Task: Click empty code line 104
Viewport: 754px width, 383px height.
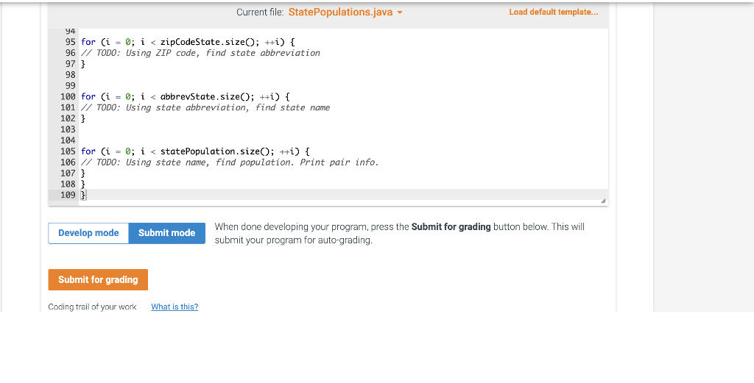Action: (x=343, y=140)
